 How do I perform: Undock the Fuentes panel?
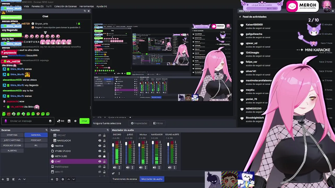[x=108, y=130]
